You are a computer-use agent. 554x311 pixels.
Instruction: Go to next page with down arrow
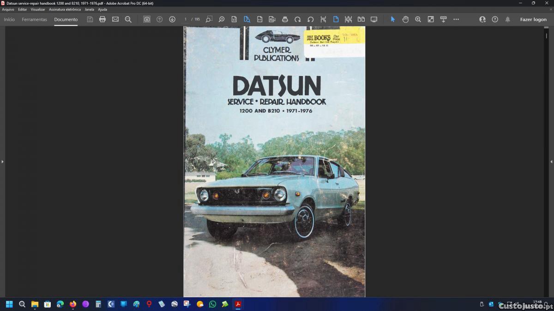click(x=172, y=19)
